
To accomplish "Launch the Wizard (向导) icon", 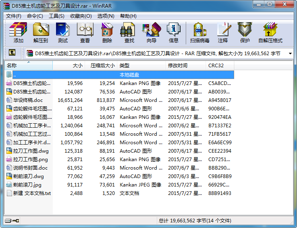I will [x=152, y=29].
